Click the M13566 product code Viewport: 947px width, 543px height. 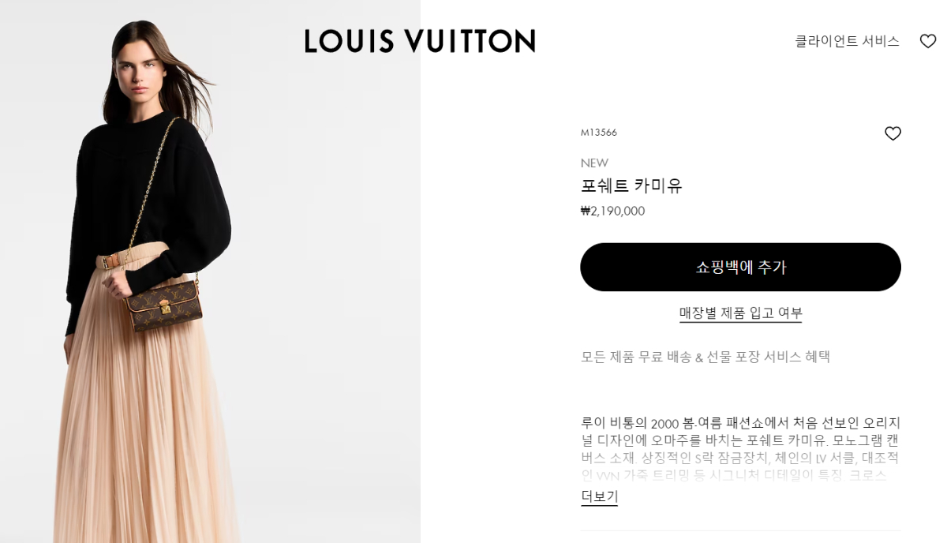599,133
